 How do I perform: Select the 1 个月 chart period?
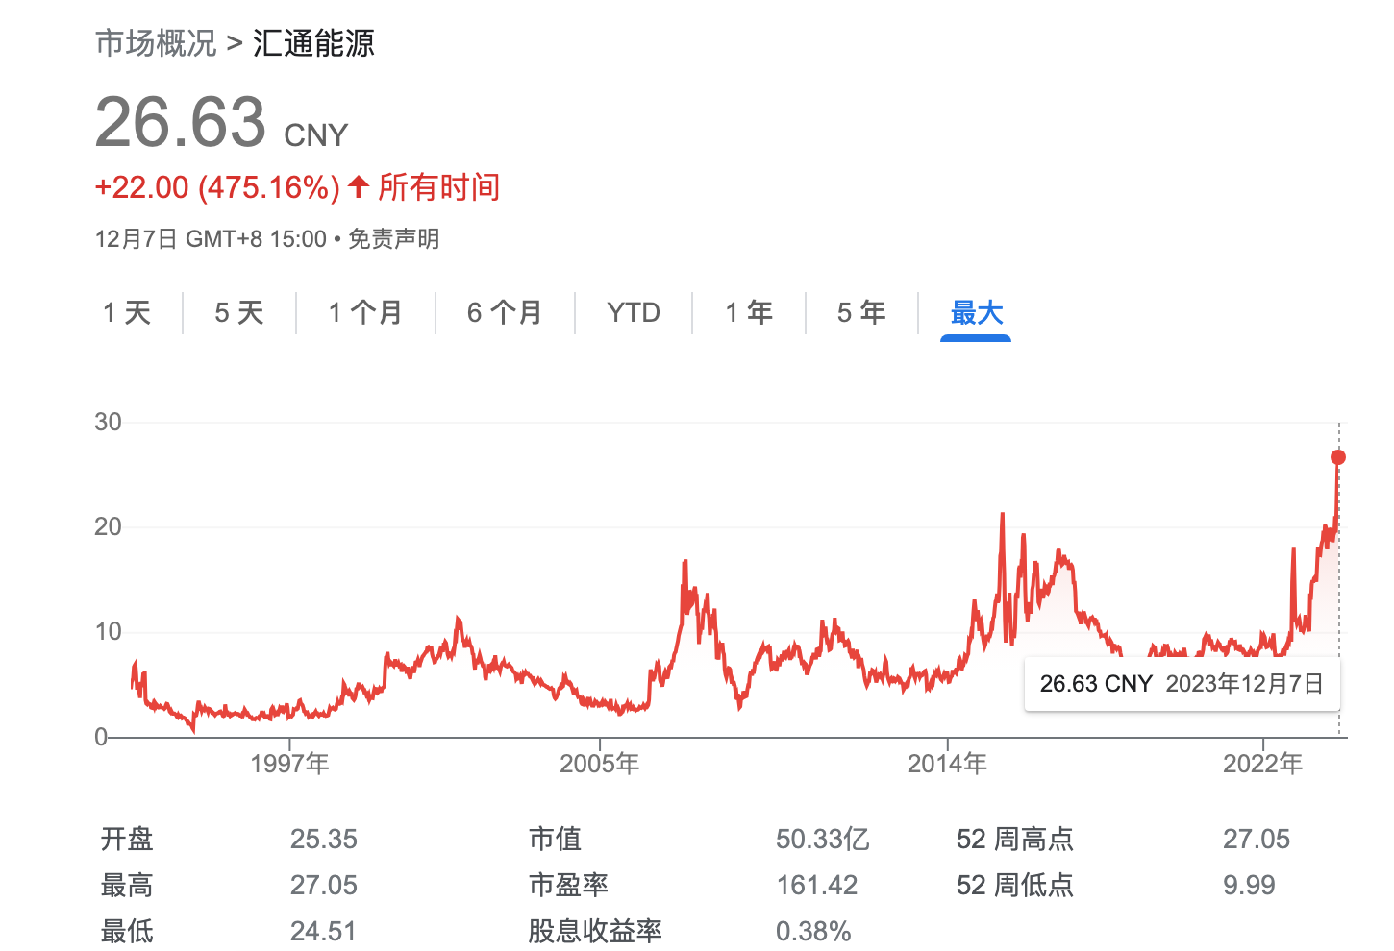tap(366, 312)
